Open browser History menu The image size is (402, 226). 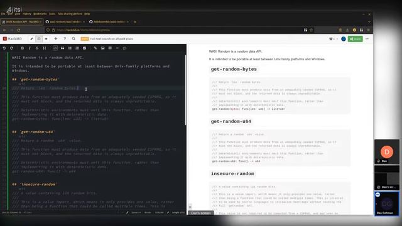[26, 14]
